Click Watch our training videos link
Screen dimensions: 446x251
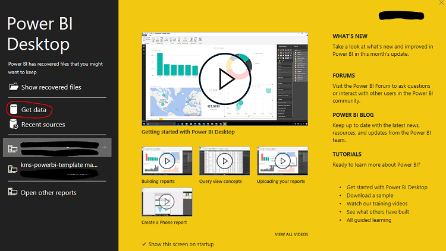tap(377, 204)
